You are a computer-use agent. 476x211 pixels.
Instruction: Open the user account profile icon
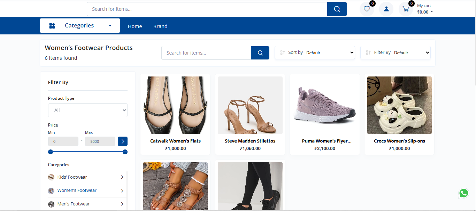[386, 9]
